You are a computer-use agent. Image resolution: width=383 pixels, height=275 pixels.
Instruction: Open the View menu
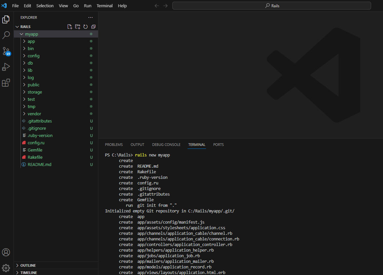click(x=63, y=6)
